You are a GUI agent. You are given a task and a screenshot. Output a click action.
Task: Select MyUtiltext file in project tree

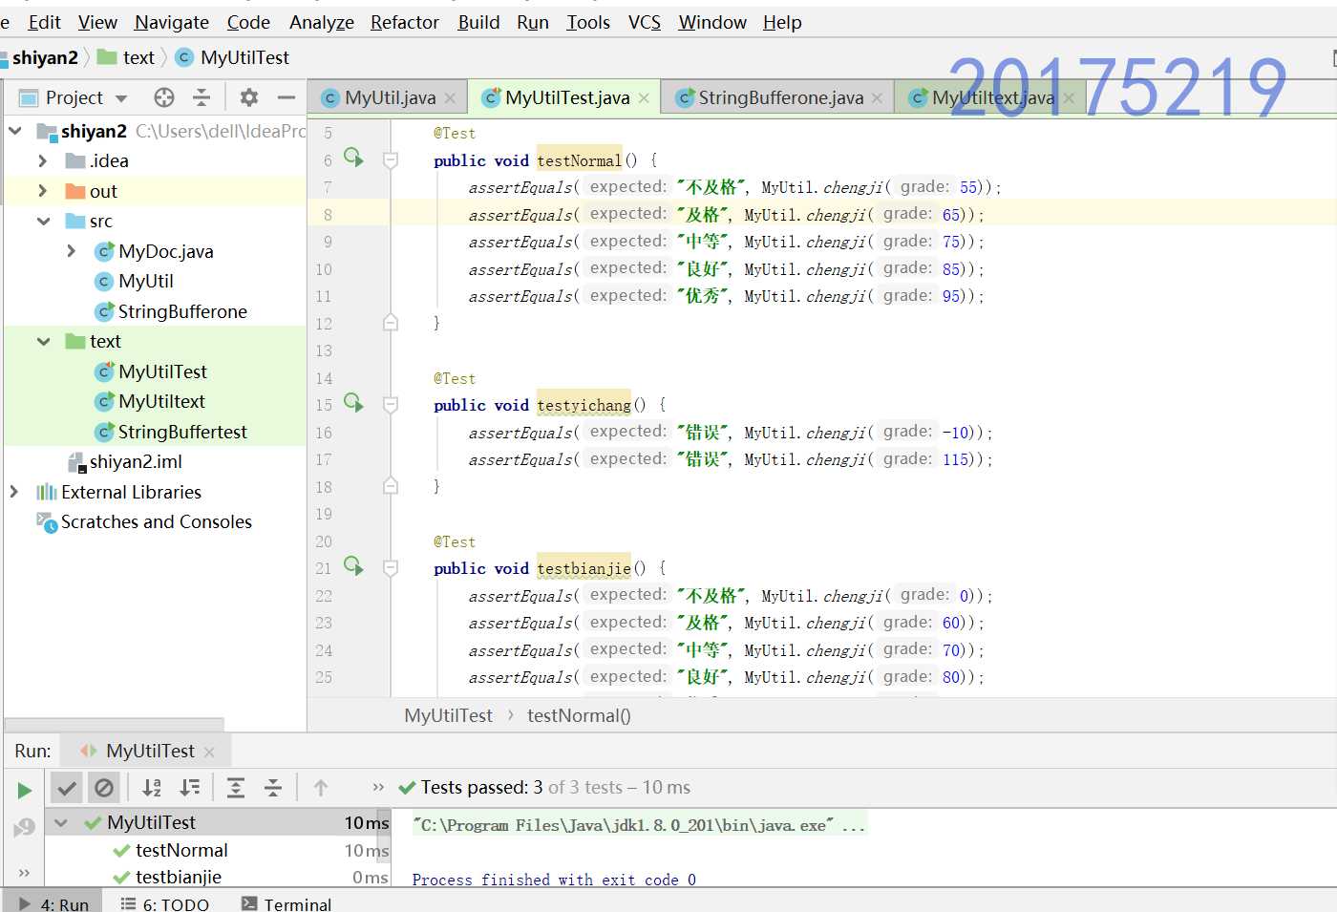coord(162,401)
